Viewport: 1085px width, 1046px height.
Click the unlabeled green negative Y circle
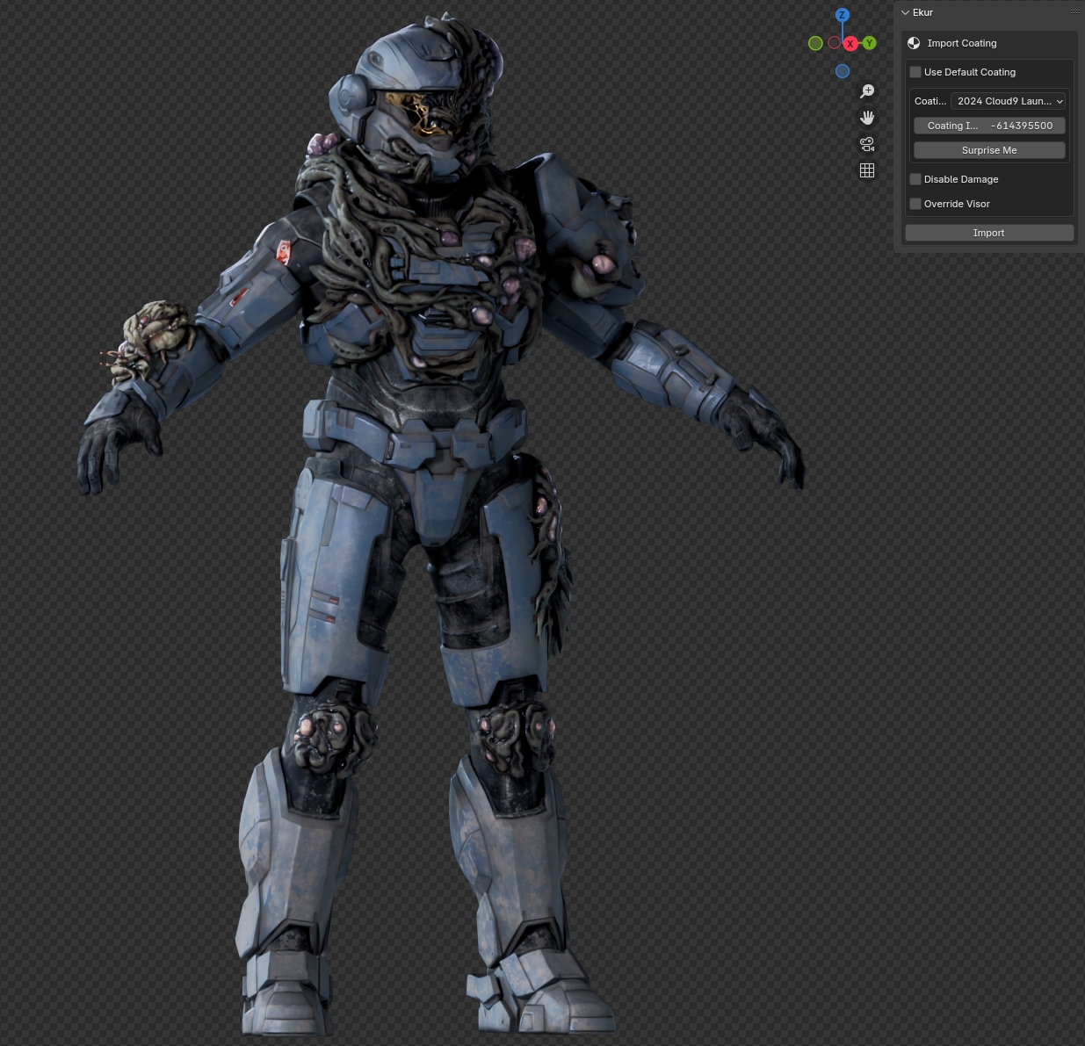pos(815,43)
